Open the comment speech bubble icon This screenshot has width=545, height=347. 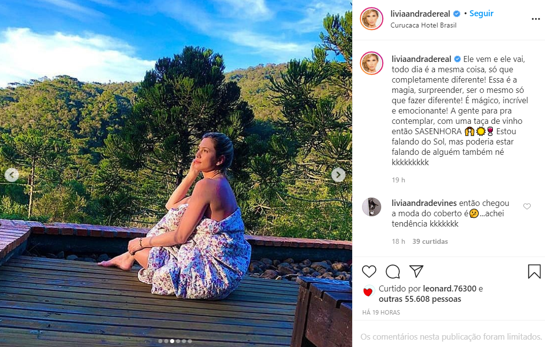coord(393,271)
